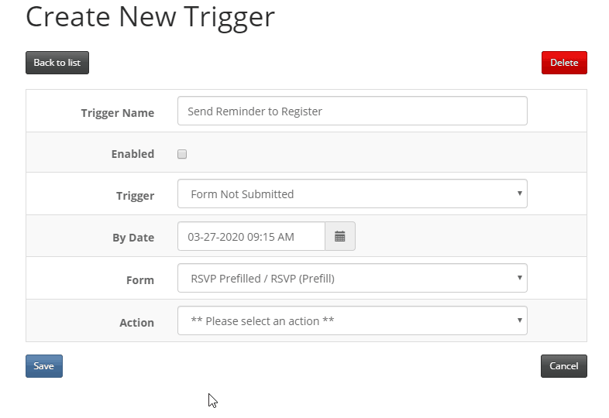Screen dimensions: 609x418
Task: Click the Enabled field label
Action: (x=132, y=154)
